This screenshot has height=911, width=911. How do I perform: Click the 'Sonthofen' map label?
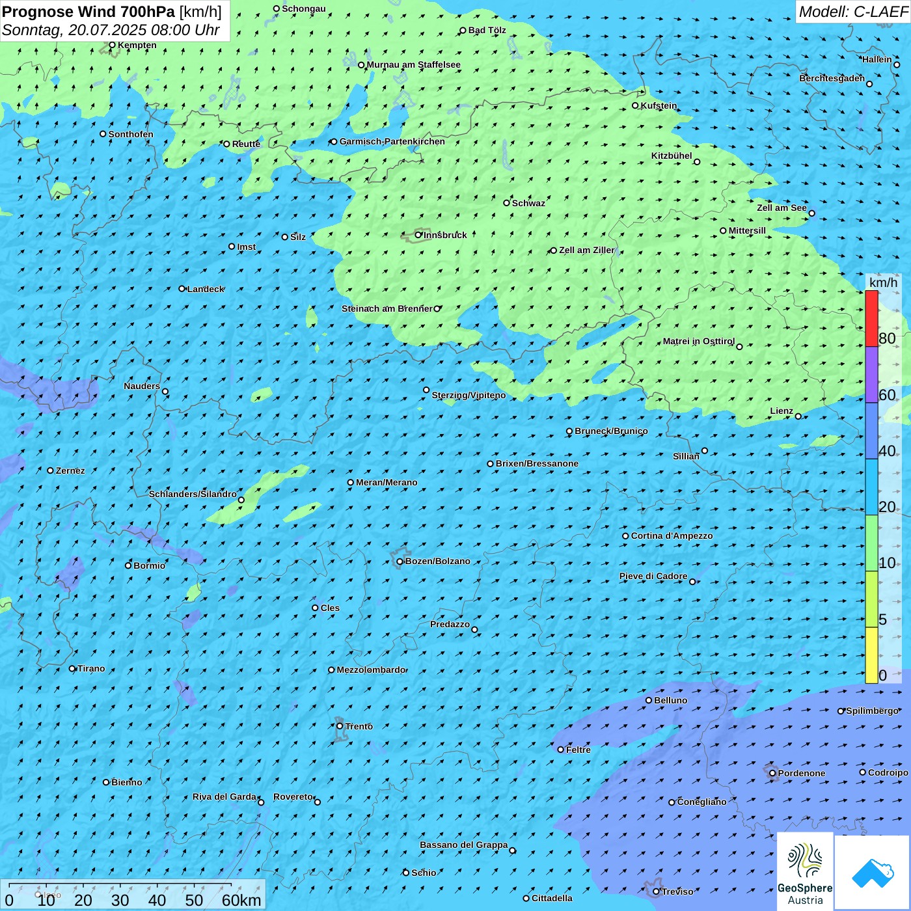[x=131, y=134]
